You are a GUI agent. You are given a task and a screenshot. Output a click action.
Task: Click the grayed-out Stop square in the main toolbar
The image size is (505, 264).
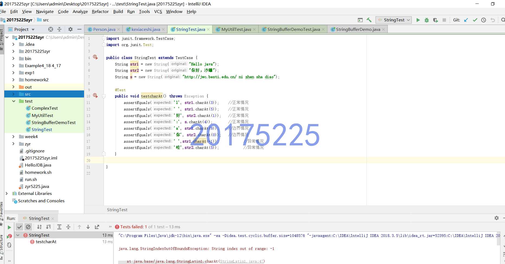tap(444, 20)
